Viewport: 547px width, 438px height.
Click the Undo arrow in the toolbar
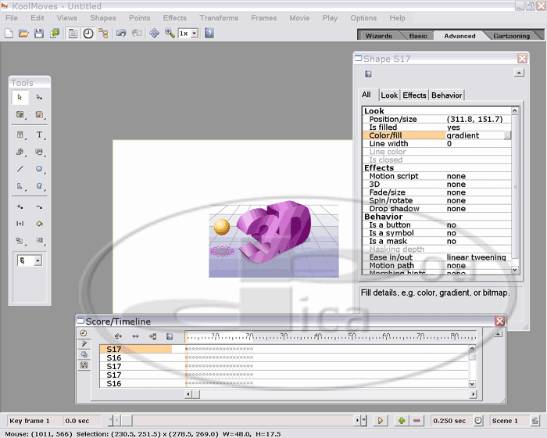[121, 34]
